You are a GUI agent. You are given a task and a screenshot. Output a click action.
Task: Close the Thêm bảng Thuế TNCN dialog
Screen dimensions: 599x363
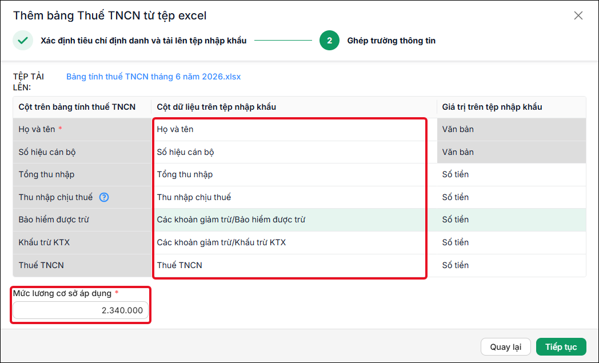click(578, 15)
